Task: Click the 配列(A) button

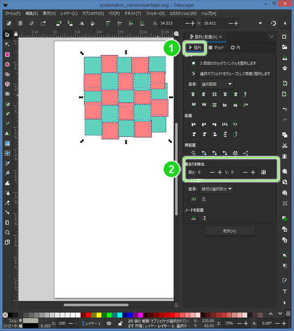Action: click(x=229, y=231)
